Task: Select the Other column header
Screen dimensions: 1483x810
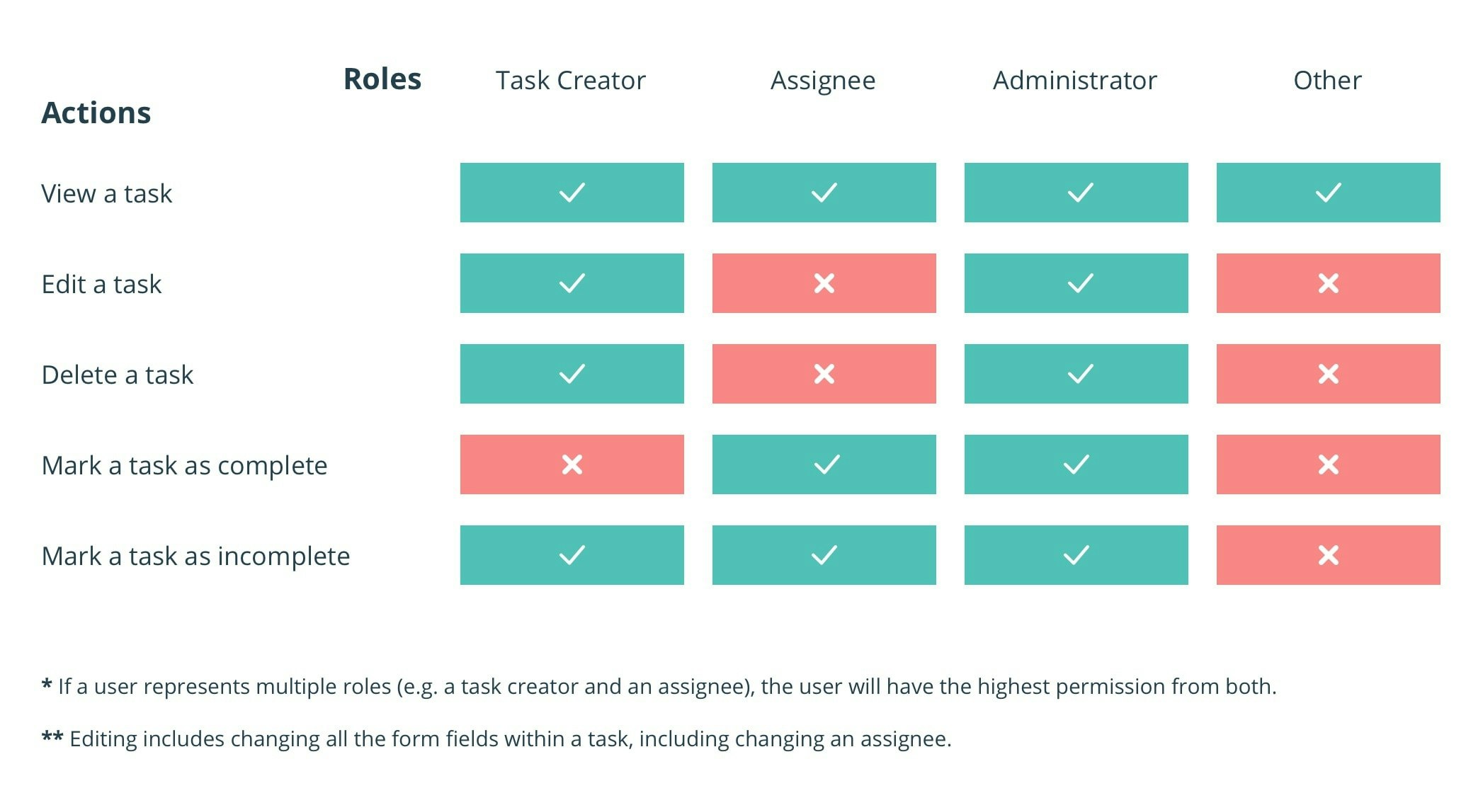Action: tap(1327, 81)
